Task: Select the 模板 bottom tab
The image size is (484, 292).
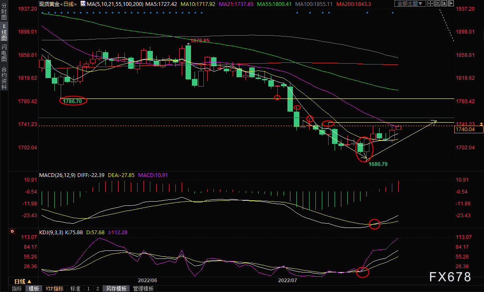Action: pos(34,289)
